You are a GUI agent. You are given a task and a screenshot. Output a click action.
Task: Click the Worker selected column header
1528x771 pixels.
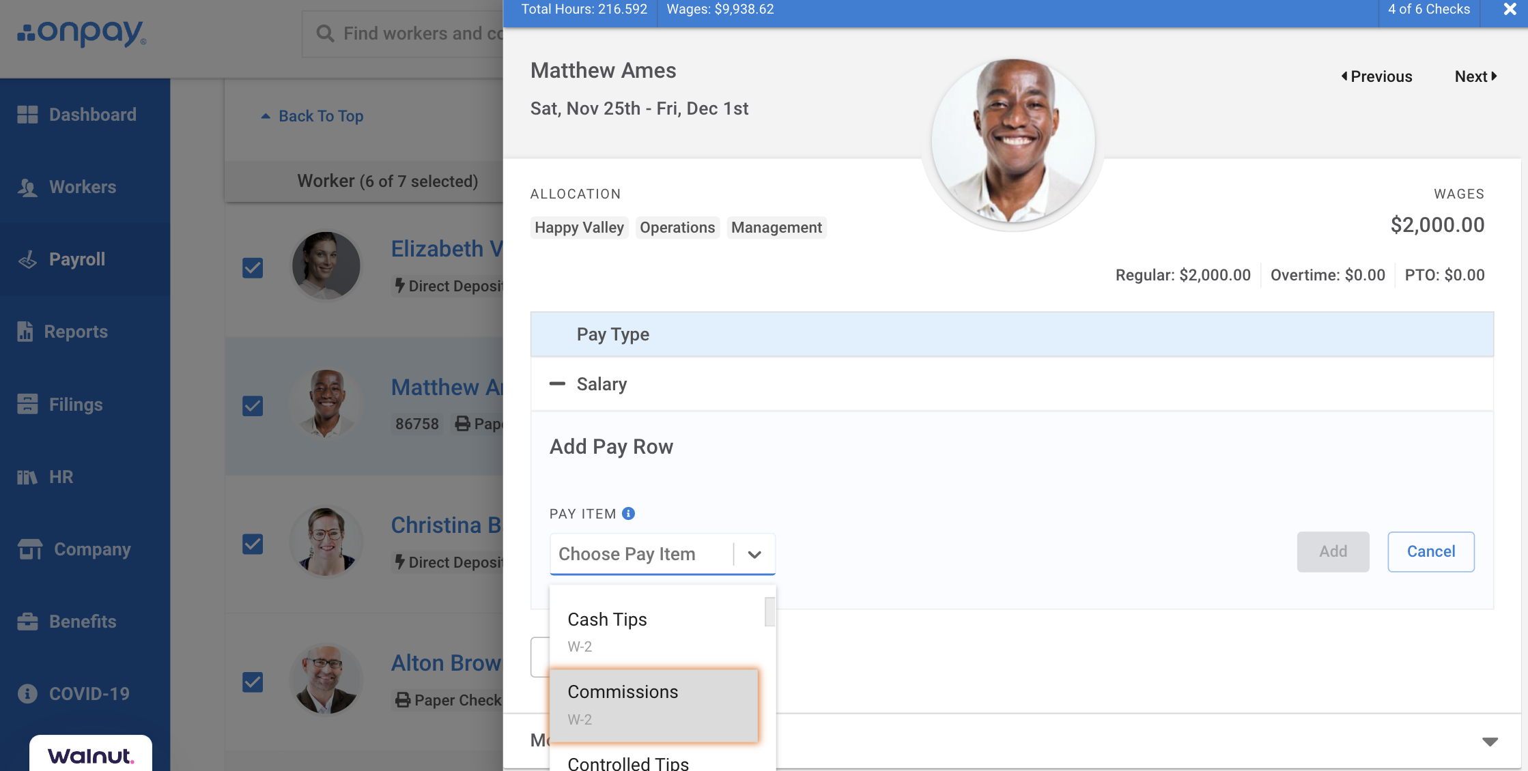pyautogui.click(x=388, y=181)
